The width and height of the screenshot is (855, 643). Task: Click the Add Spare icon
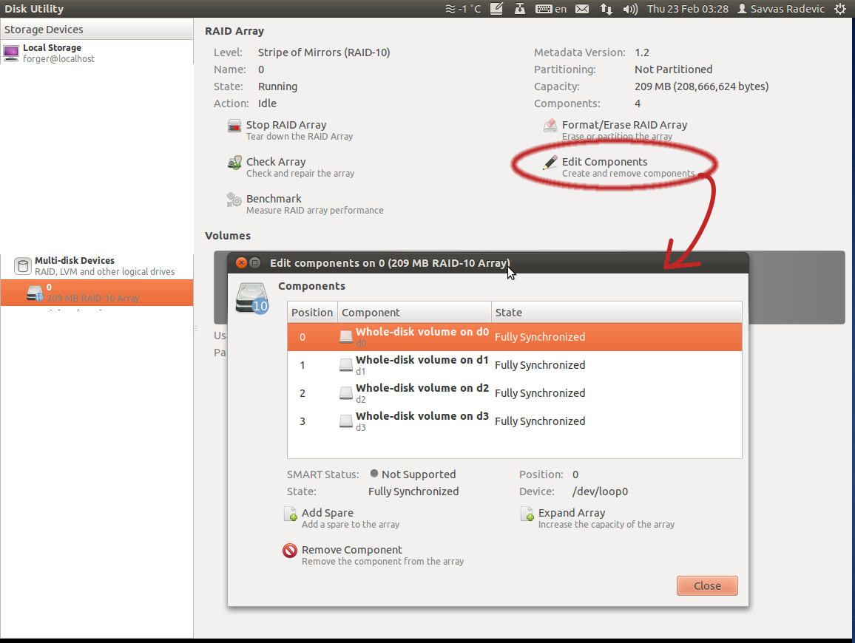tap(291, 514)
